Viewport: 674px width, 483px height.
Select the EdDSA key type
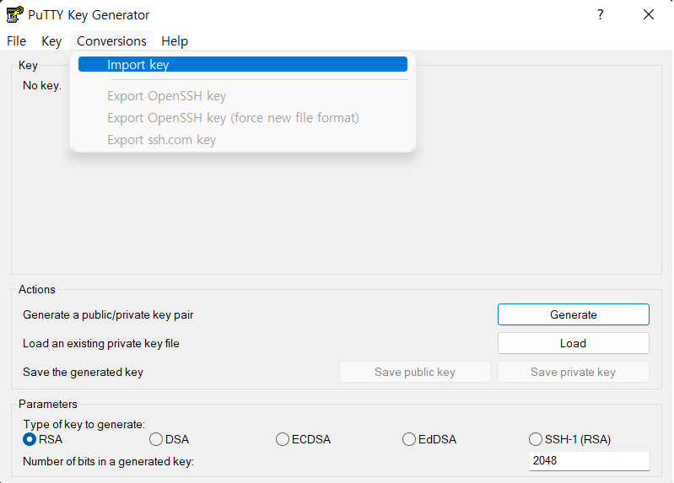tap(429, 439)
